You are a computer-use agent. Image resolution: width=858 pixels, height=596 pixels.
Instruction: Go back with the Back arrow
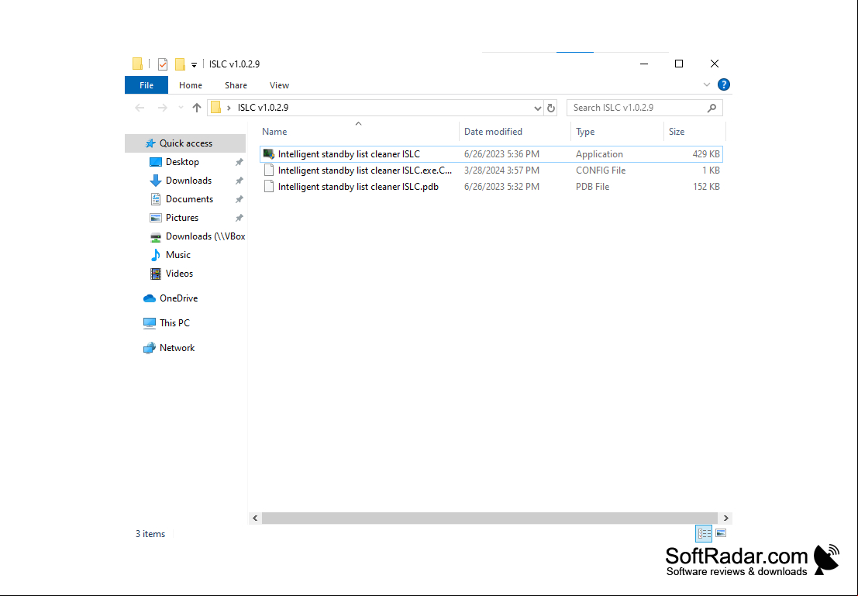[x=140, y=108]
